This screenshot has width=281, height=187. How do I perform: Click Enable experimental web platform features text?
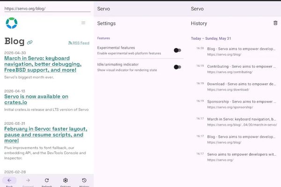(x=129, y=53)
